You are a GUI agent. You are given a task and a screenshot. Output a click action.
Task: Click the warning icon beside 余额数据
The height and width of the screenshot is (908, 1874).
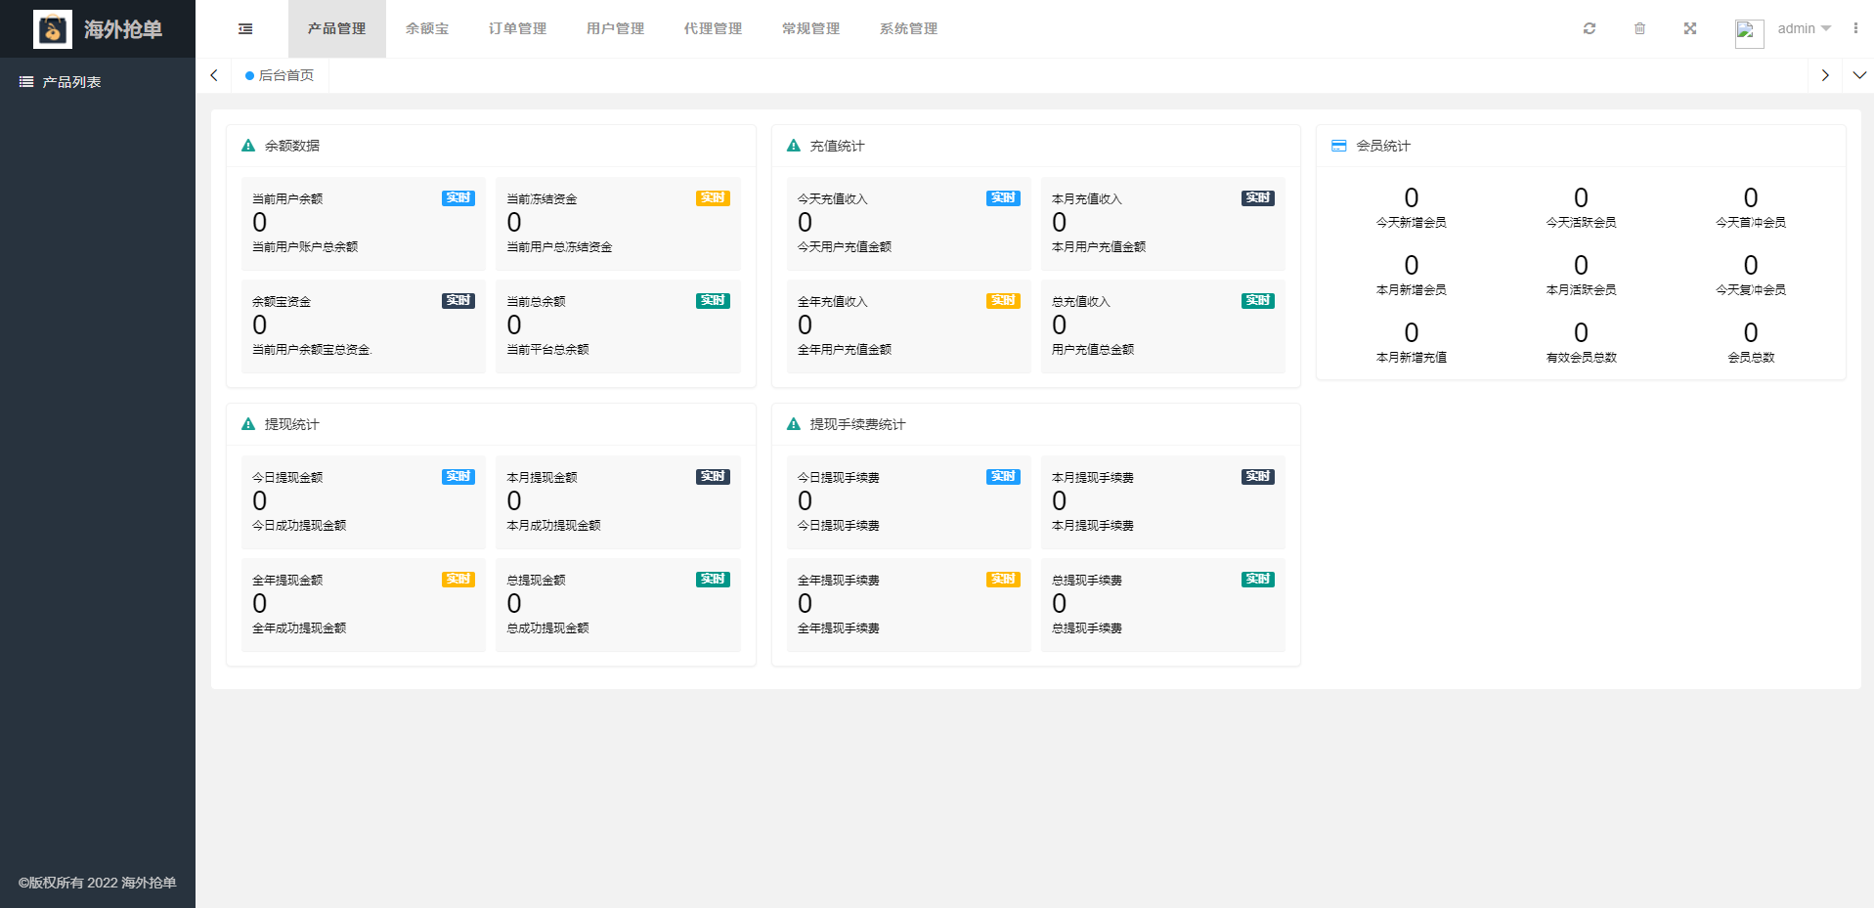click(x=248, y=145)
